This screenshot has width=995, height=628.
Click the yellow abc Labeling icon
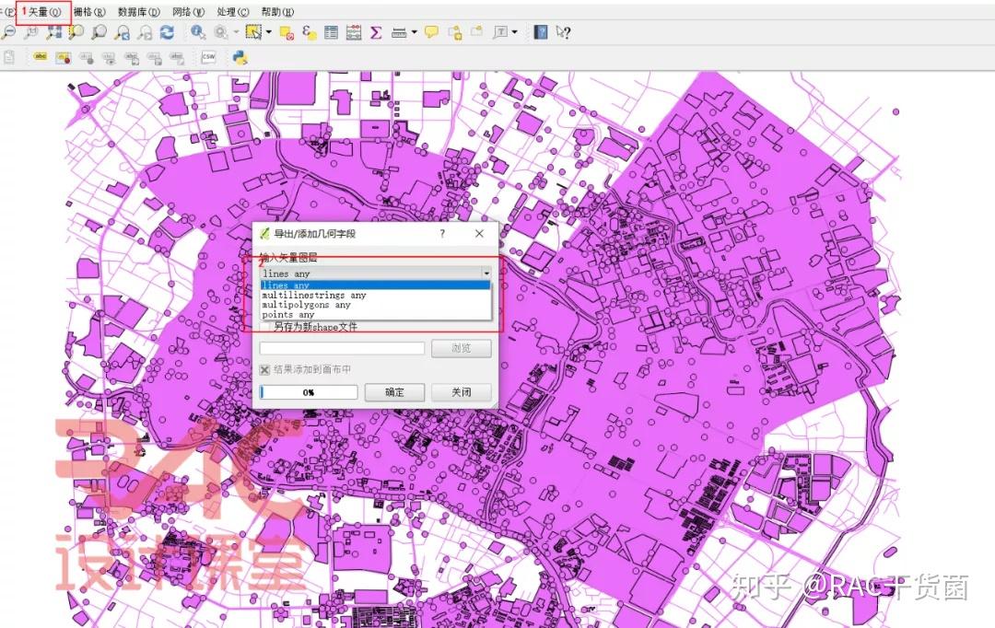[x=40, y=58]
